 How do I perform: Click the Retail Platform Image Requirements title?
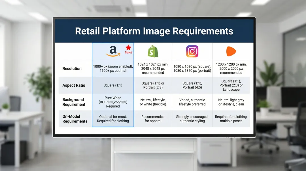coord(154,31)
